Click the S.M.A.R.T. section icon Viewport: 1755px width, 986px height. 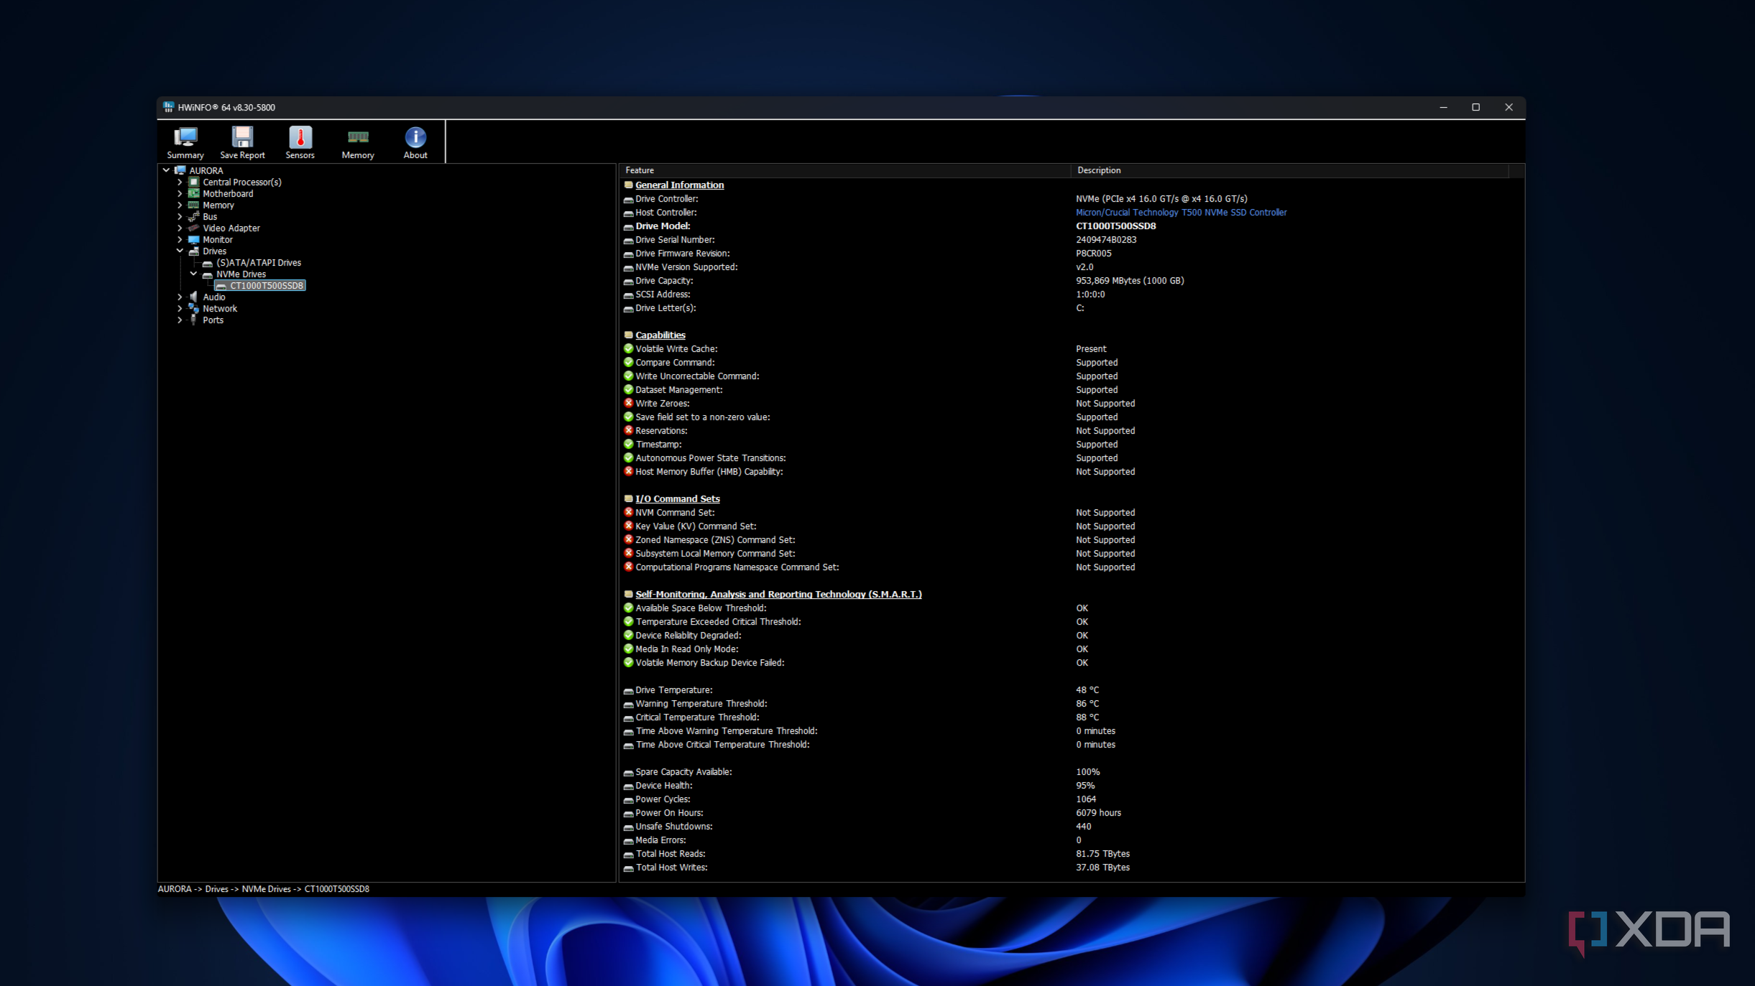pyautogui.click(x=628, y=594)
